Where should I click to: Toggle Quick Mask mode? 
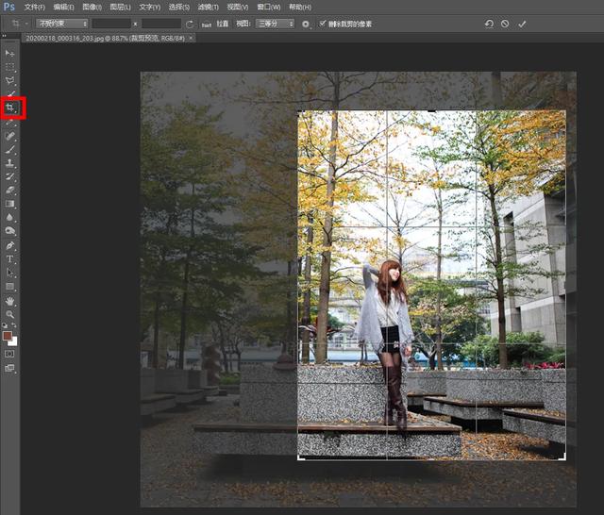tap(10, 354)
